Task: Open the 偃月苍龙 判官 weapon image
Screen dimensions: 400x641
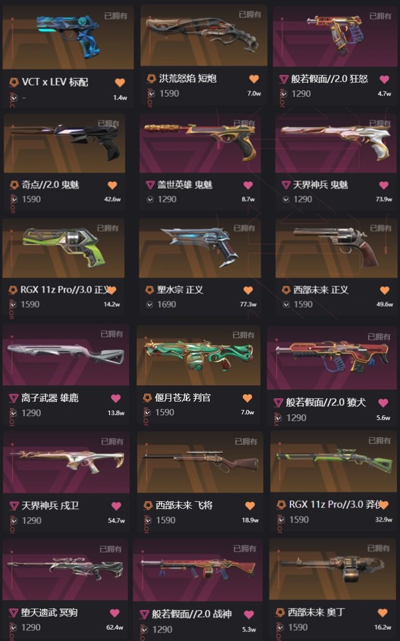Action: pos(199,355)
